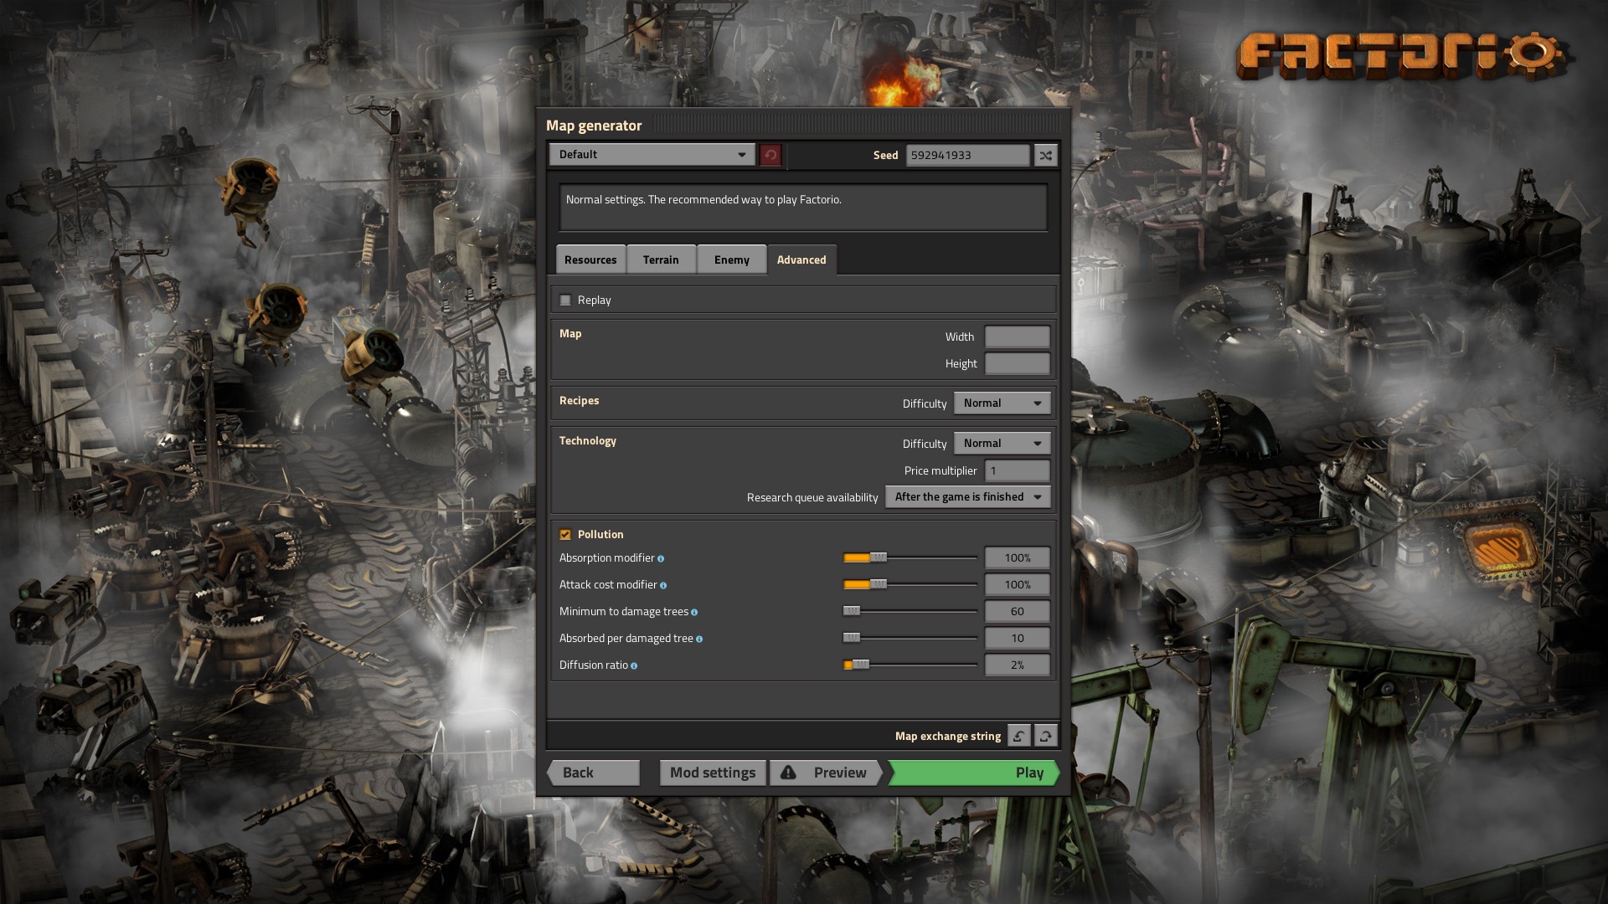
Task: Select the Advanced tab
Action: pyautogui.click(x=801, y=260)
